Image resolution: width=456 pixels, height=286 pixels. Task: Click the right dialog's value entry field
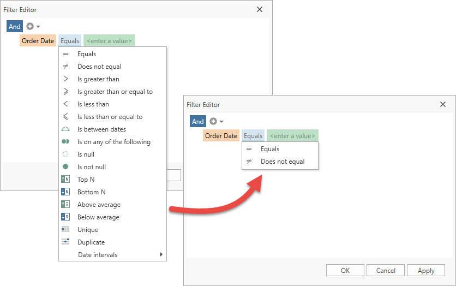292,136
